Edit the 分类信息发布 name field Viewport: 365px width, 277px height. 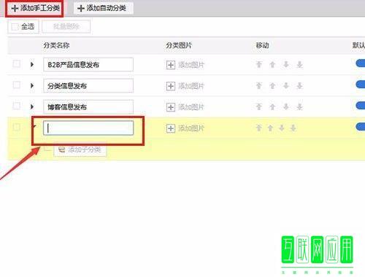[88, 86]
